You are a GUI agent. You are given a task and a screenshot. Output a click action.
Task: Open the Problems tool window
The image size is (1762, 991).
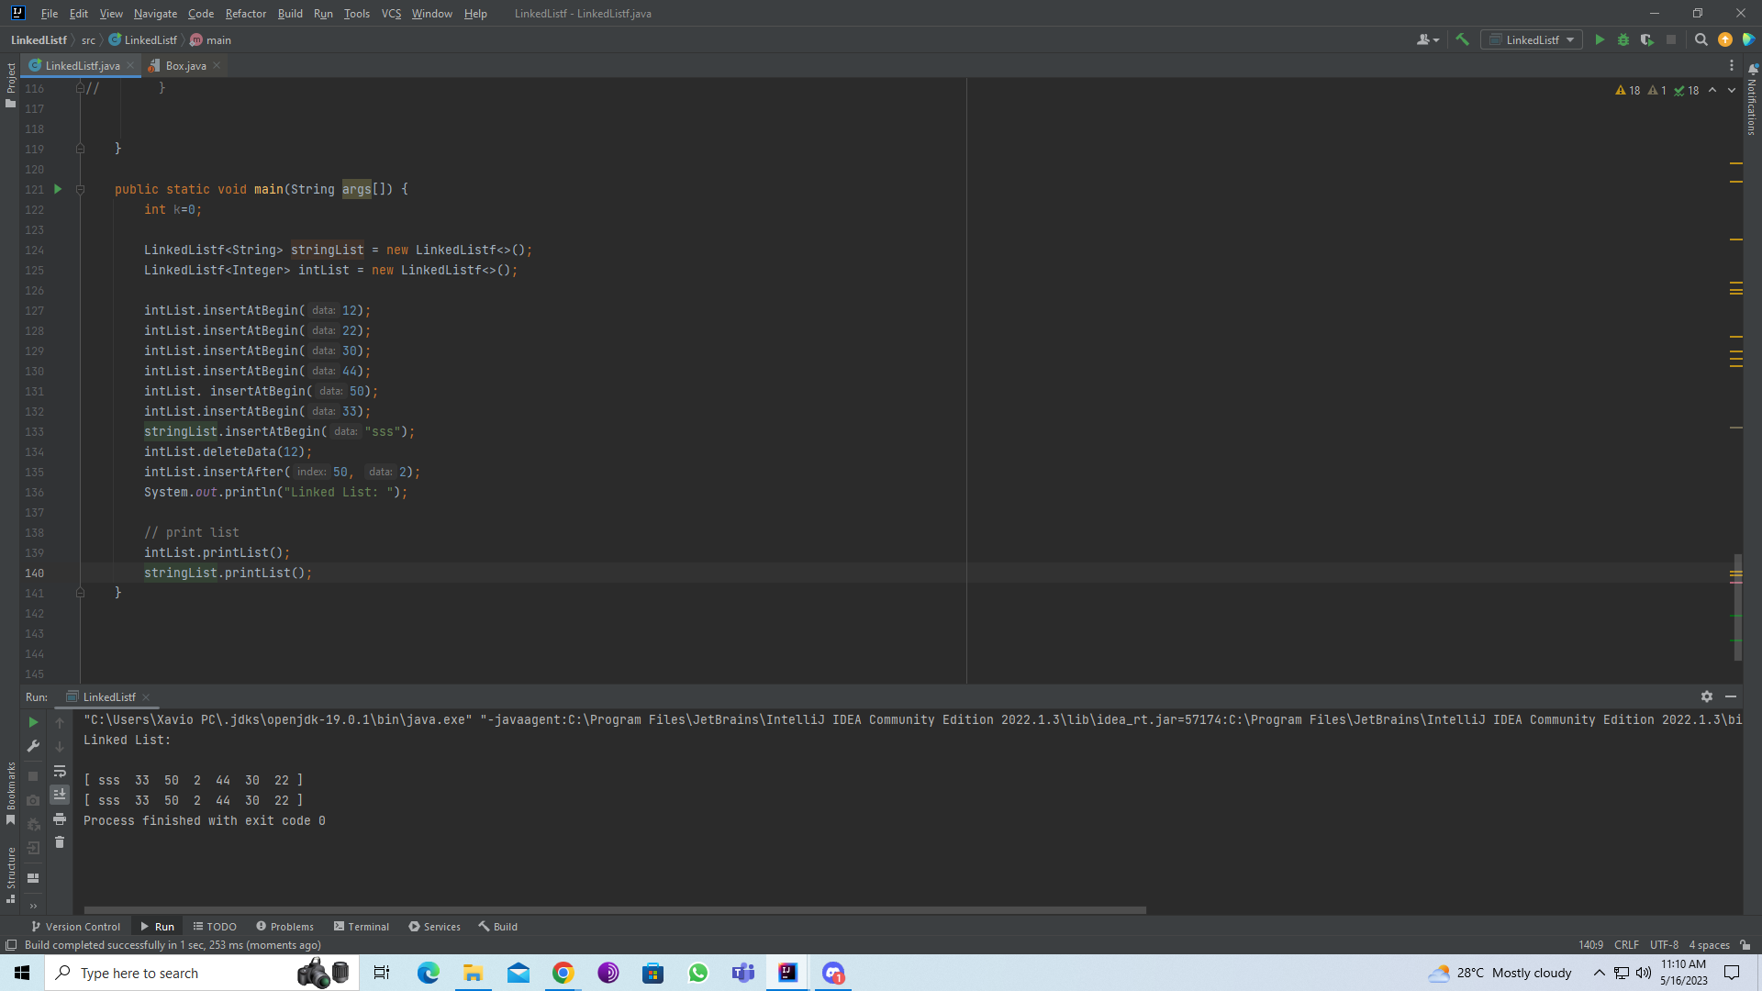[x=284, y=927]
